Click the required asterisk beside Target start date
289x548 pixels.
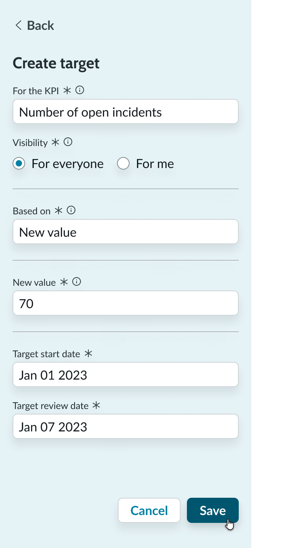click(88, 353)
